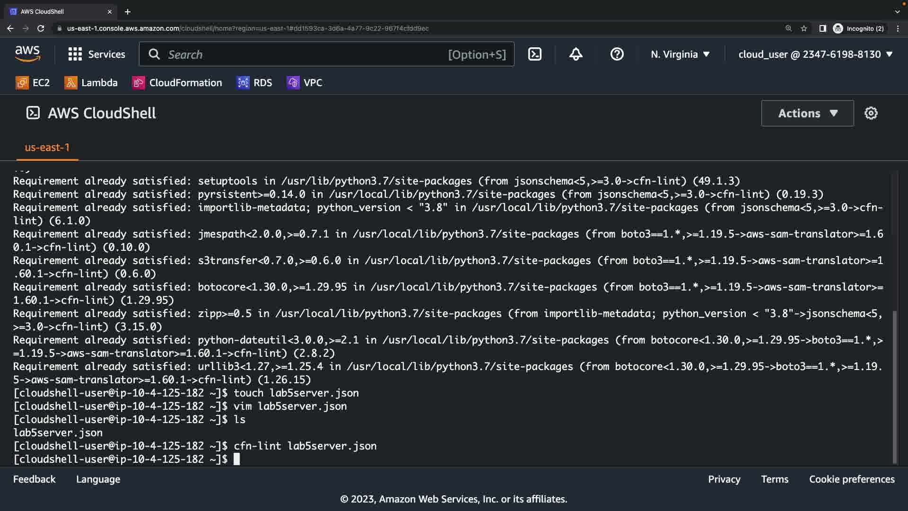Open the VPC shortcut
Screen dimensions: 908x511
tap(305, 83)
